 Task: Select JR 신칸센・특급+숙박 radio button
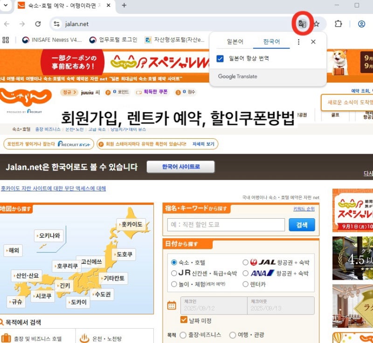click(174, 273)
